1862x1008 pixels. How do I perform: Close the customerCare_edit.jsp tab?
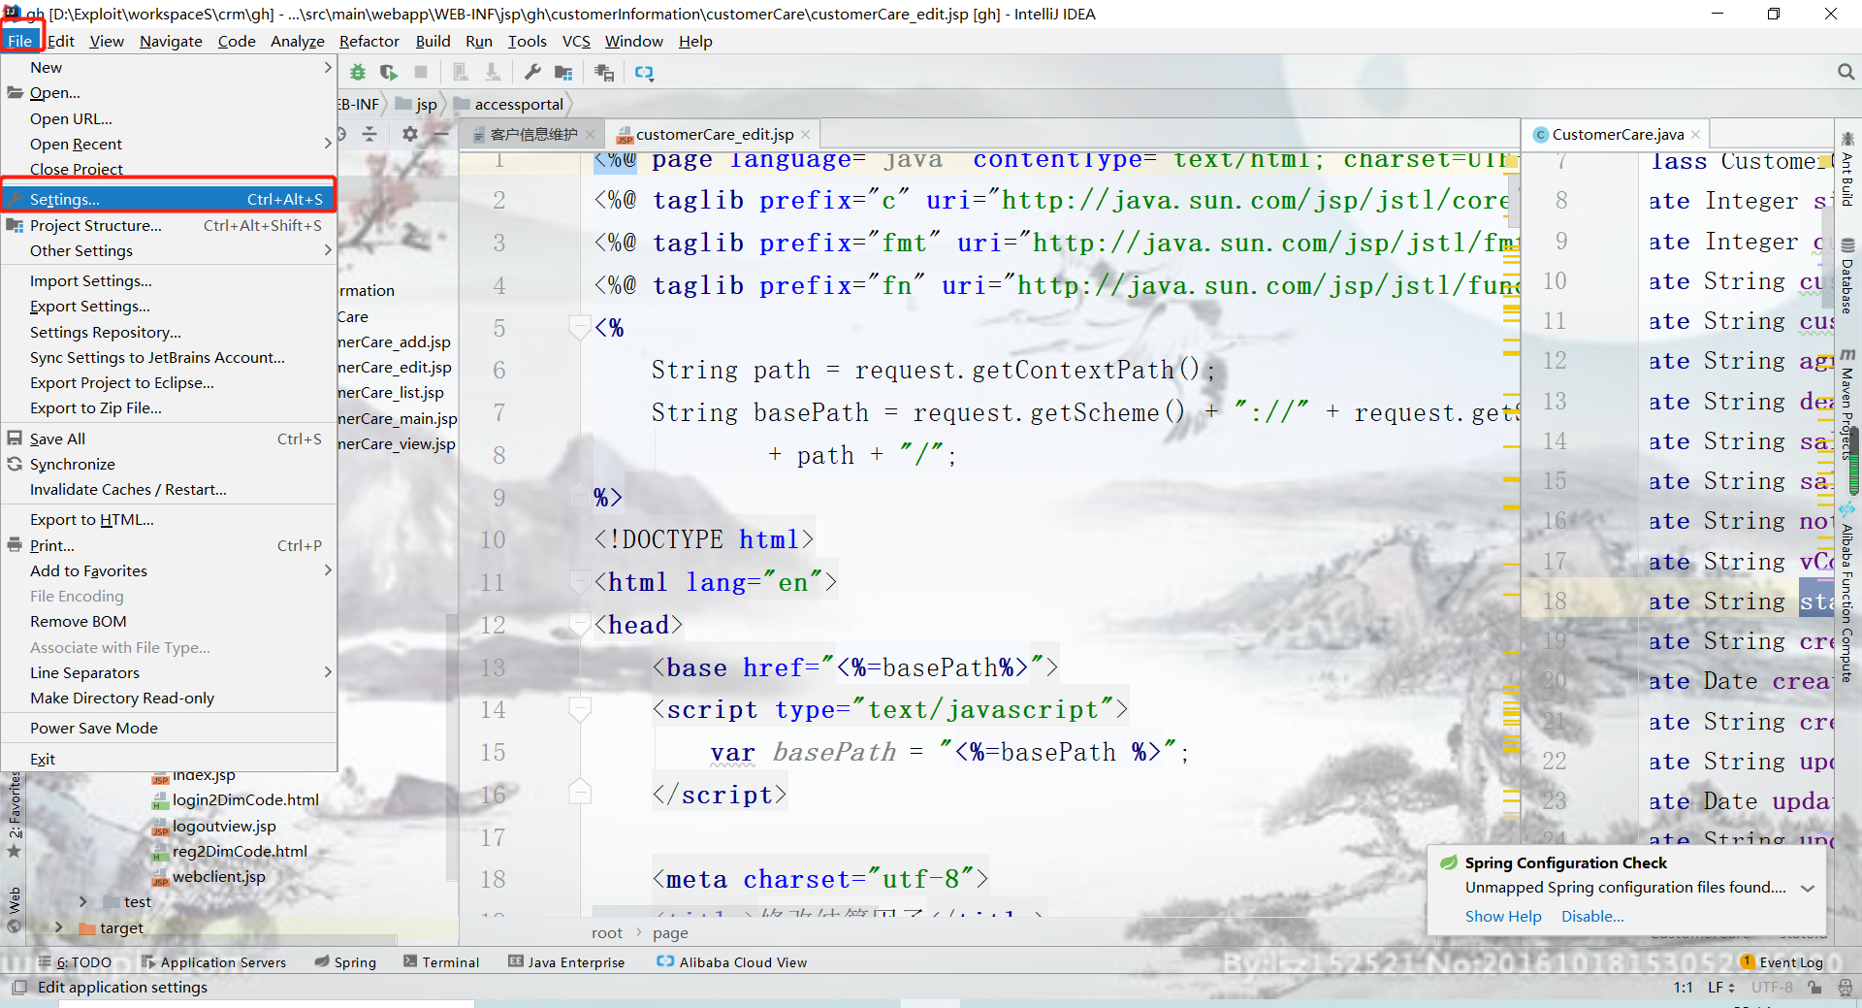coord(806,135)
